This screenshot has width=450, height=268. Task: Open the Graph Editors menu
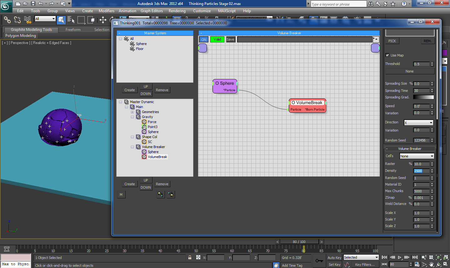click(152, 11)
